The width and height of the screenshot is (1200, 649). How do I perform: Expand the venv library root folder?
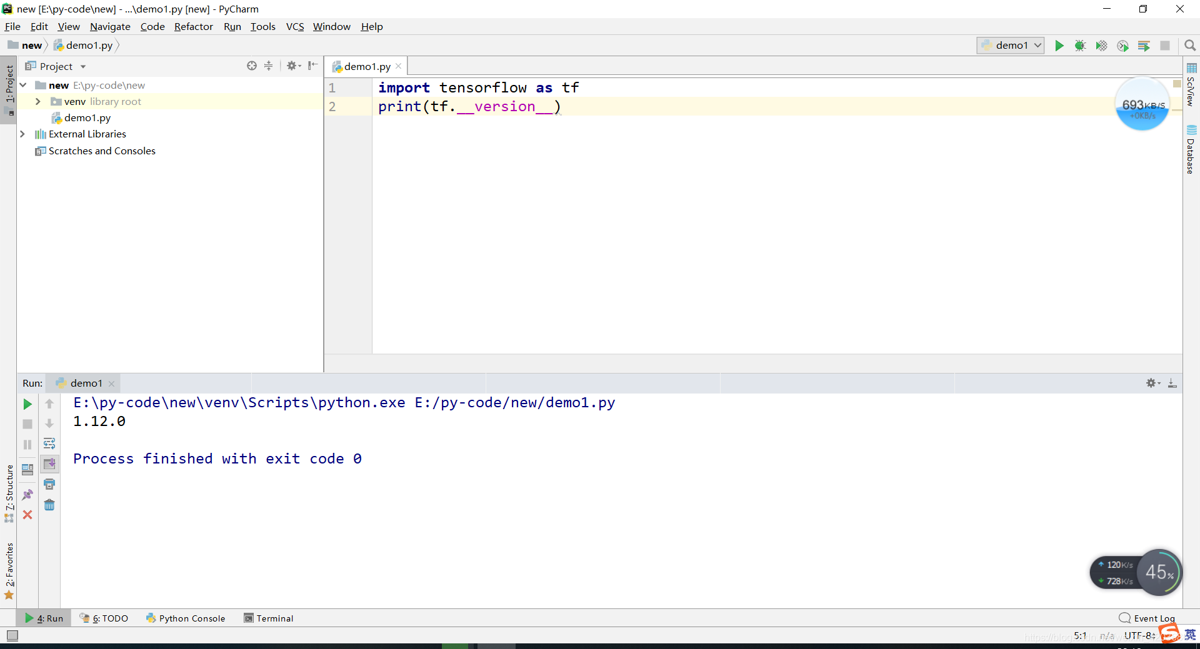click(38, 101)
